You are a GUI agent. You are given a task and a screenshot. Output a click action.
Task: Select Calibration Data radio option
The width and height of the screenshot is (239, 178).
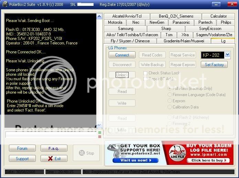170,107
